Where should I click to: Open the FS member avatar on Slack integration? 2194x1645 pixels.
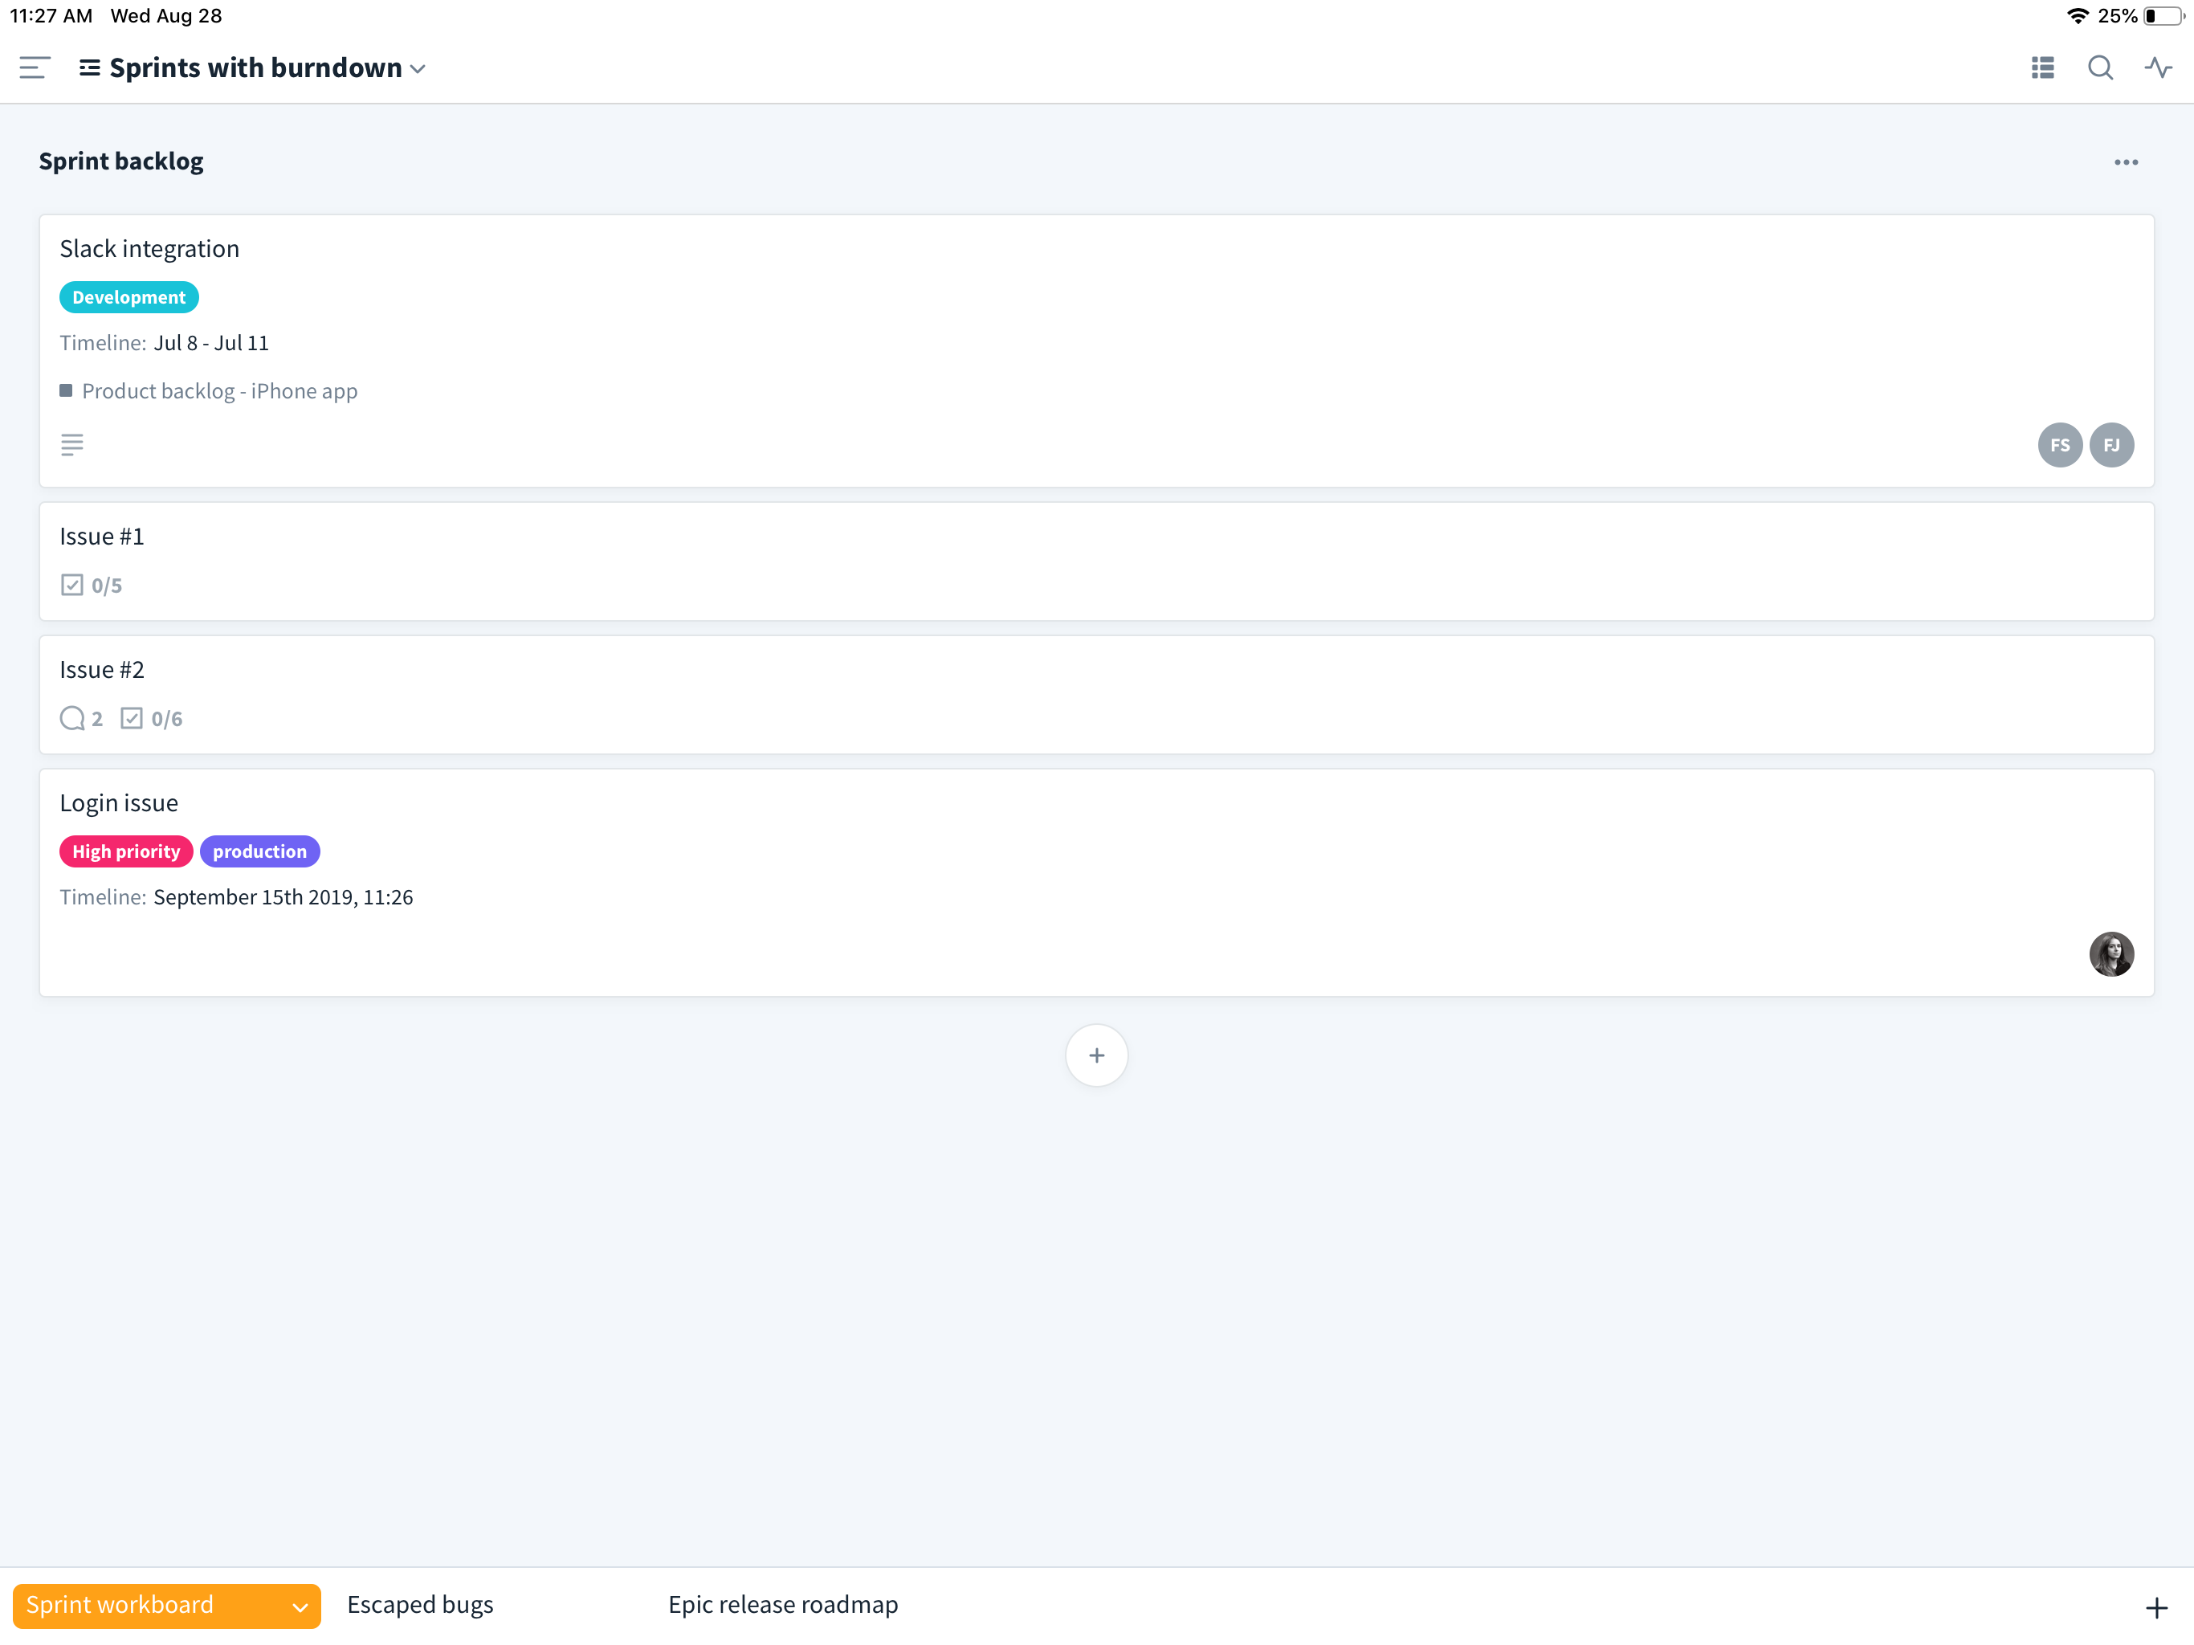coord(2060,444)
